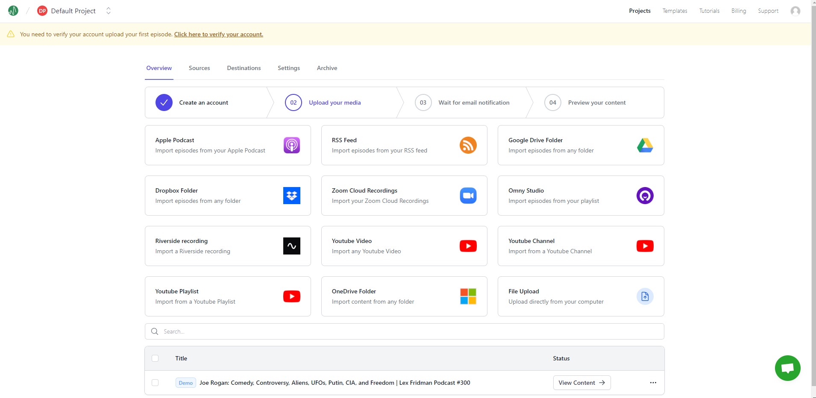This screenshot has height=398, width=816.
Task: Open the green chat support bubble
Action: (x=788, y=368)
